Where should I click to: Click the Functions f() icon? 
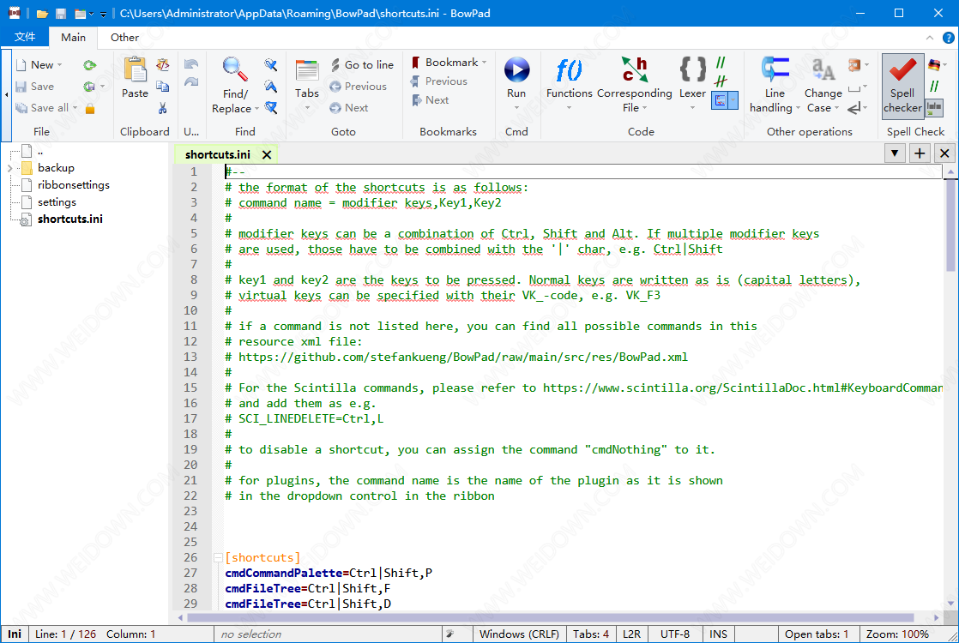(x=569, y=70)
